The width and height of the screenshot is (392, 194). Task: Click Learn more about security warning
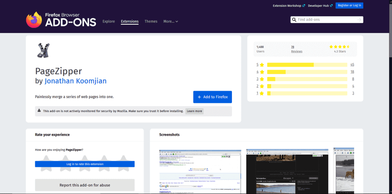(194, 111)
